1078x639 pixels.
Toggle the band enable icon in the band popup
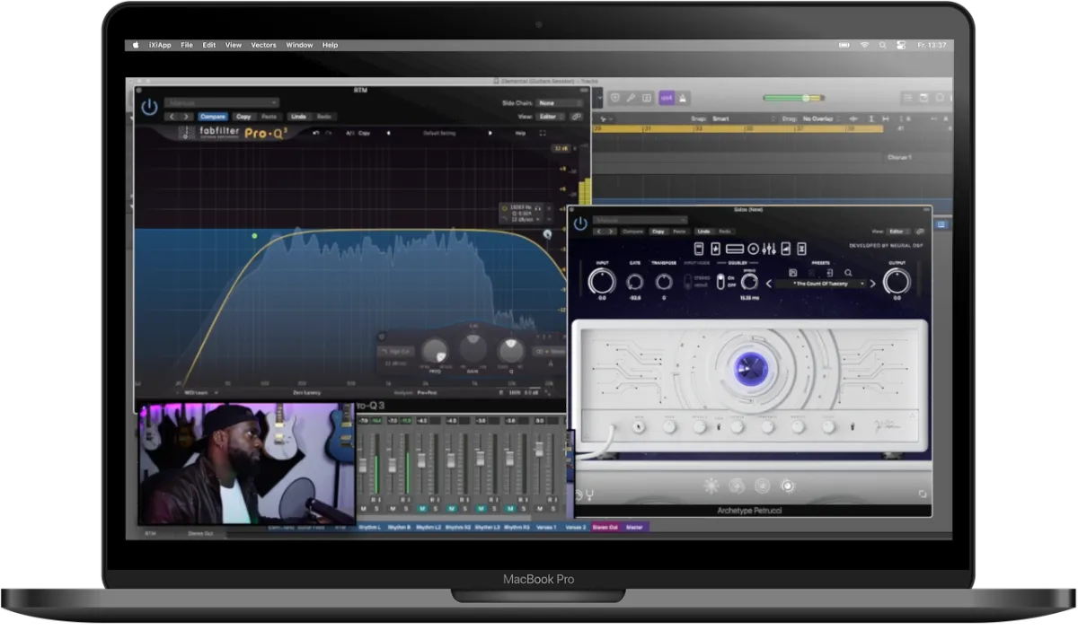pos(505,208)
